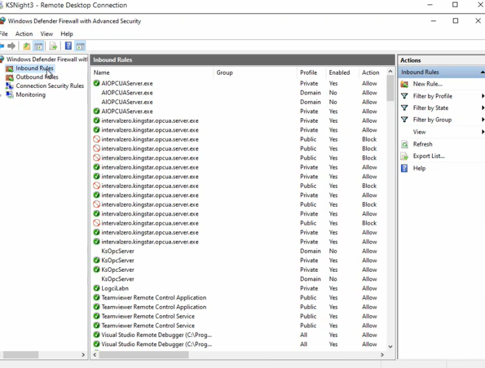
Task: Open Filter by State submenu arrow
Action: (482, 108)
